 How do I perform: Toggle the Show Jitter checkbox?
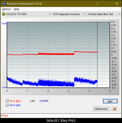(7, 105)
